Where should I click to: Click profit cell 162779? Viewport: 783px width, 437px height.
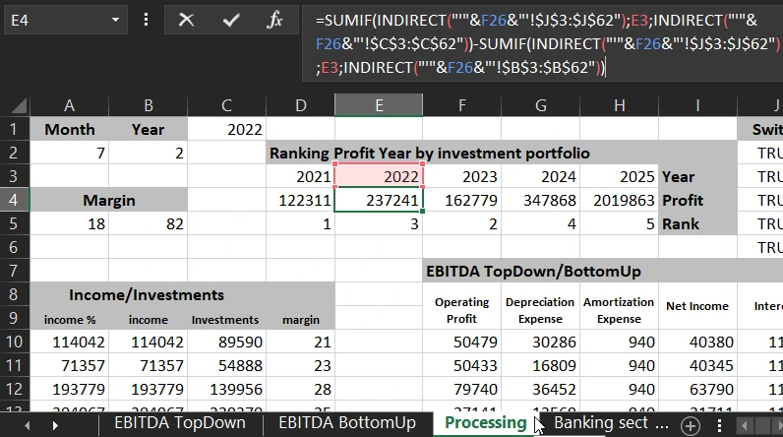pyautogui.click(x=462, y=200)
